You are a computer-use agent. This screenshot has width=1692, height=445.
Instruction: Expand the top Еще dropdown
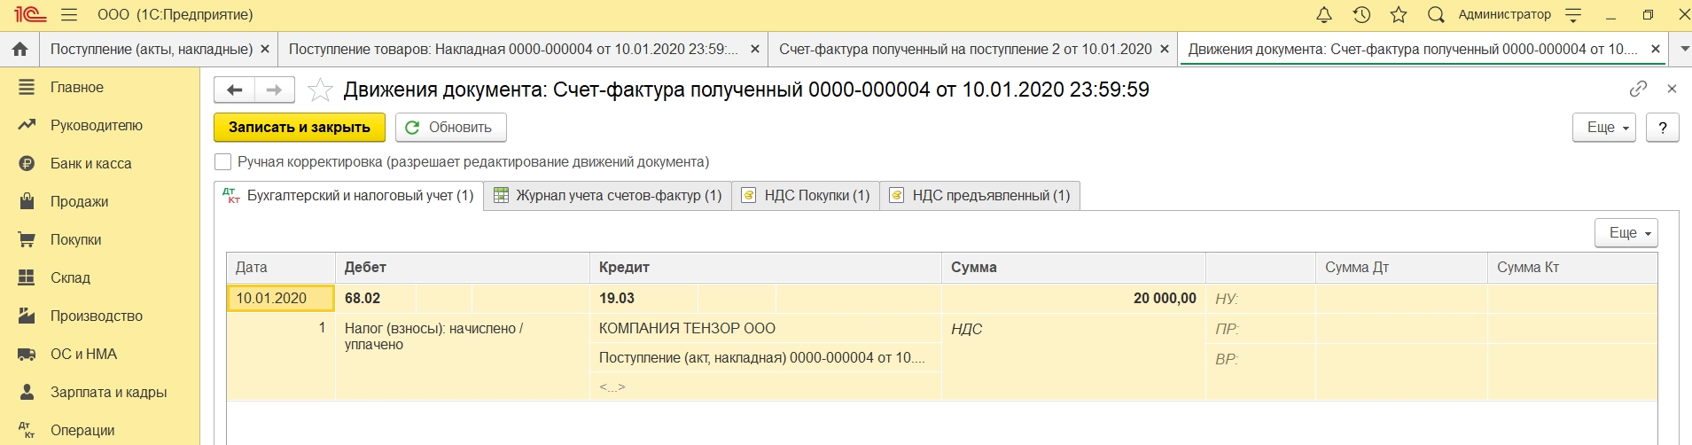1603,128
